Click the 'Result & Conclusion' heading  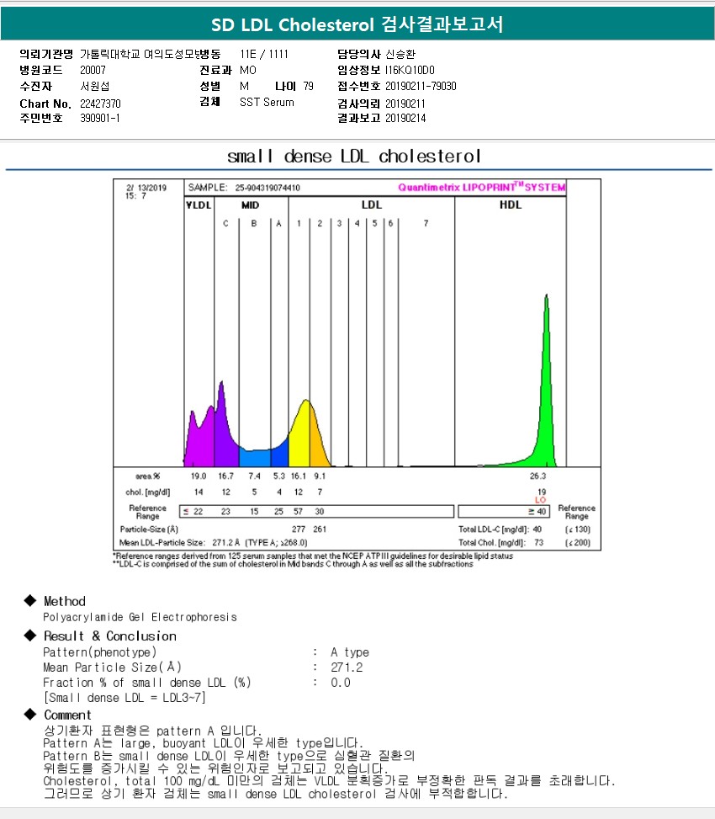tap(110, 636)
